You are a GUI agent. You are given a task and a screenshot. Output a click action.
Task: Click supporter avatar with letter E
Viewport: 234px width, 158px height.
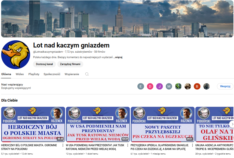click(x=141, y=86)
